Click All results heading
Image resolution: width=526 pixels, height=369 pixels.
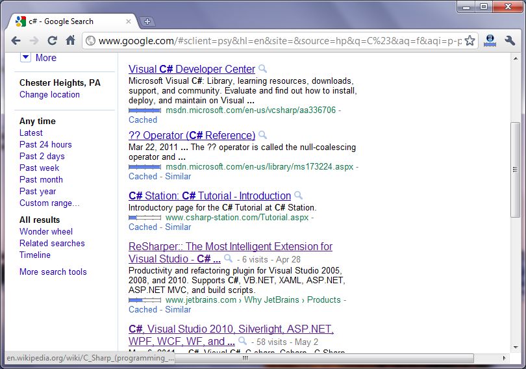pyautogui.click(x=40, y=220)
